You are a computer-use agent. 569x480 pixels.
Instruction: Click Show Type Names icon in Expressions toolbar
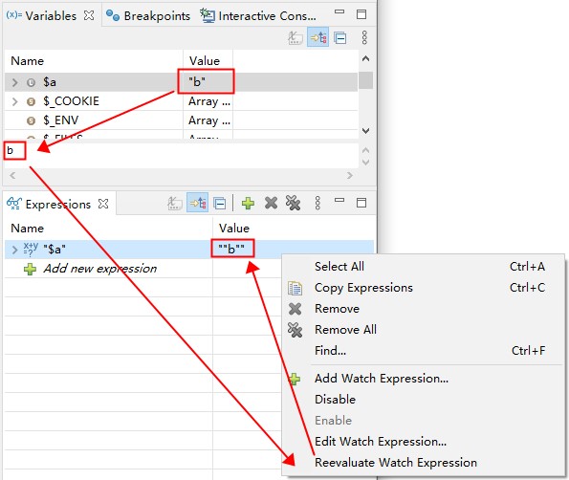point(175,203)
